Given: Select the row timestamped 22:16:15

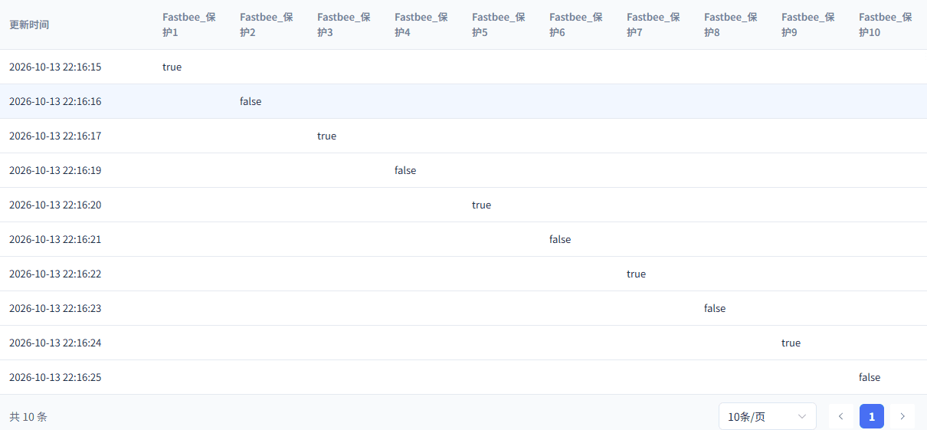Looking at the screenshot, I should pos(463,67).
